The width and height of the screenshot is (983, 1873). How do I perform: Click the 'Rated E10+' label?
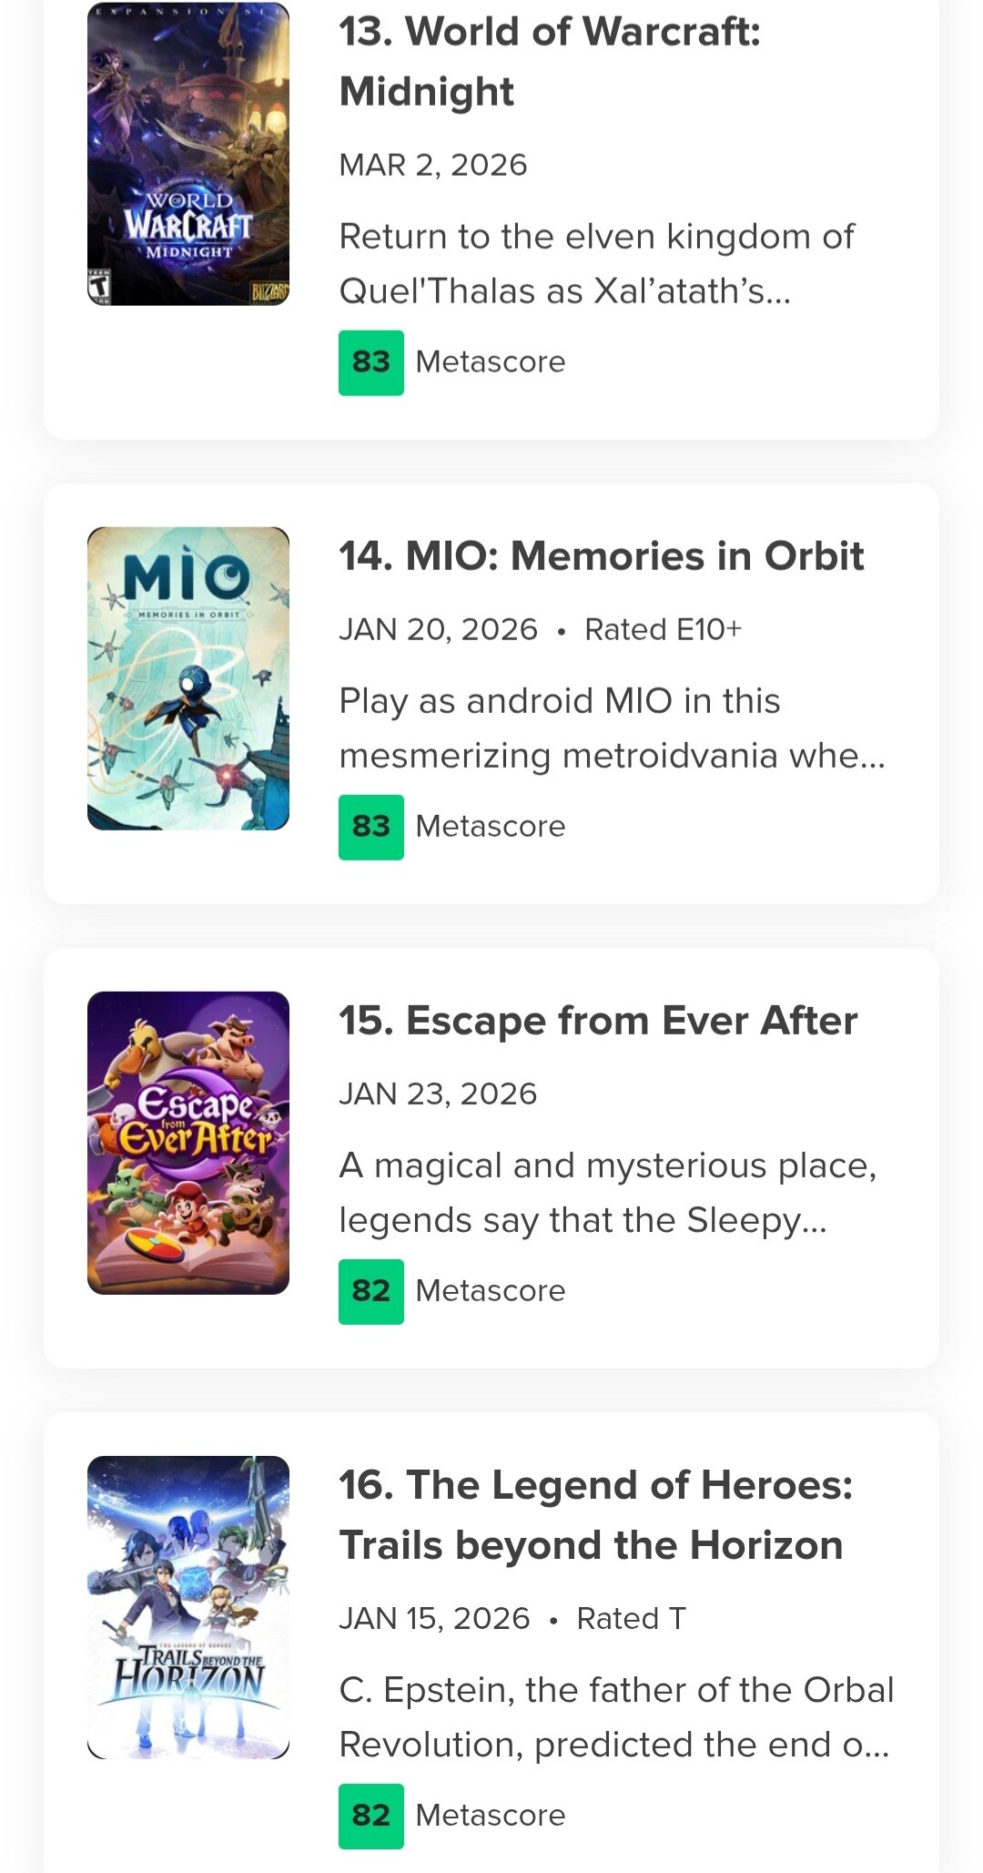664,629
